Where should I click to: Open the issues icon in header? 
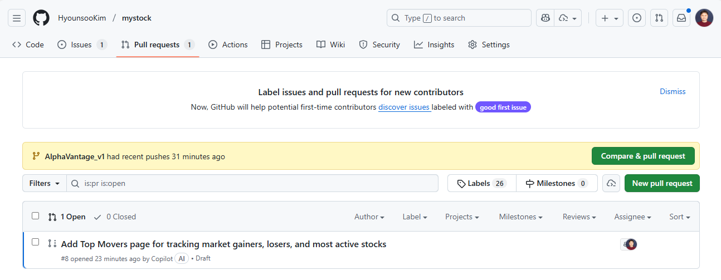pyautogui.click(x=637, y=18)
